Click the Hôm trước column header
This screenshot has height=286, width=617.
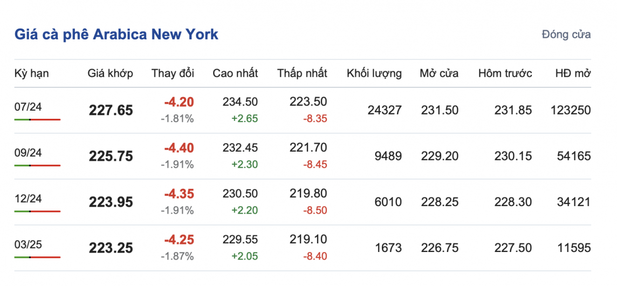pos(505,73)
